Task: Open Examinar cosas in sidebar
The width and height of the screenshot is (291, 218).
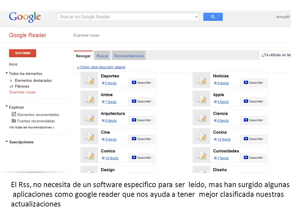Action: click(22, 92)
